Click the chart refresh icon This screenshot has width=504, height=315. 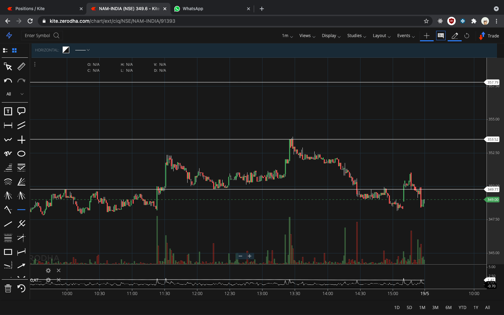tap(467, 36)
